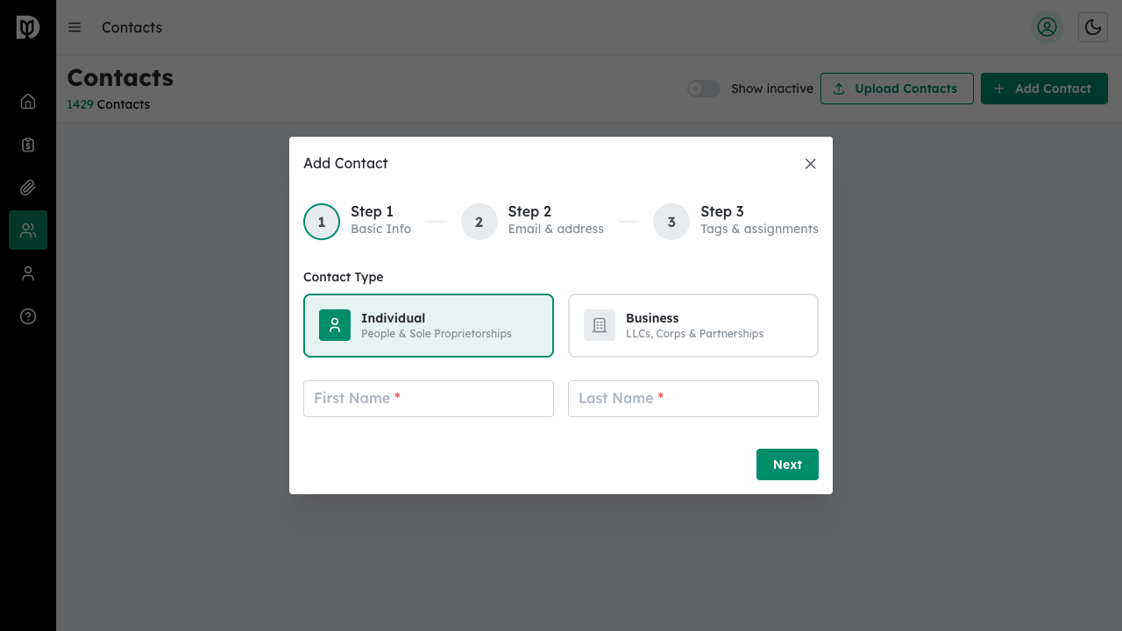Open Help via the question mark icon
The width and height of the screenshot is (1122, 631).
coord(27,316)
